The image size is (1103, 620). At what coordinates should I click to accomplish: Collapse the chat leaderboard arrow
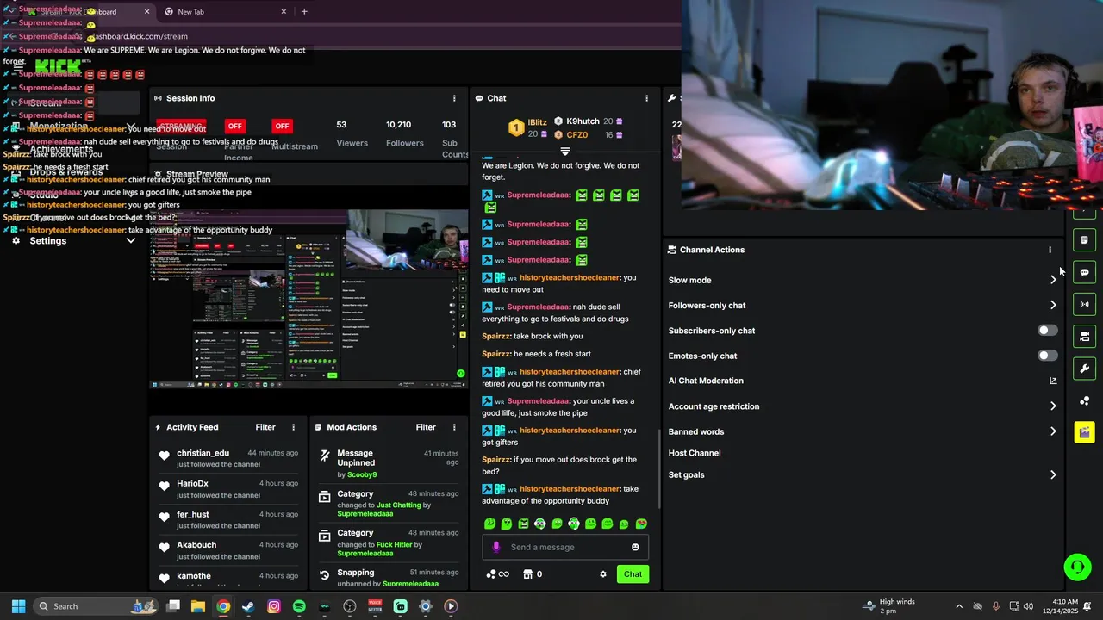pyautogui.click(x=565, y=151)
